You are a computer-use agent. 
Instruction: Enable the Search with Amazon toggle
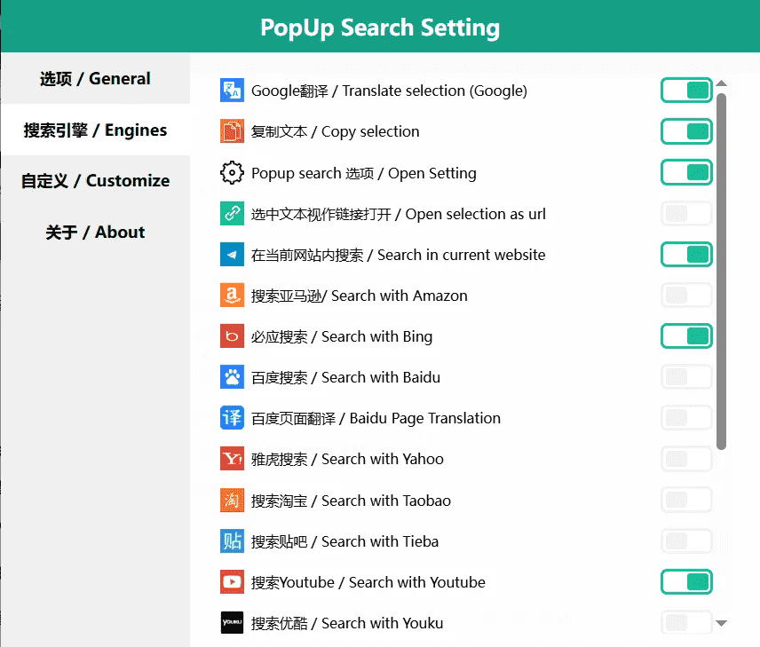tap(686, 296)
